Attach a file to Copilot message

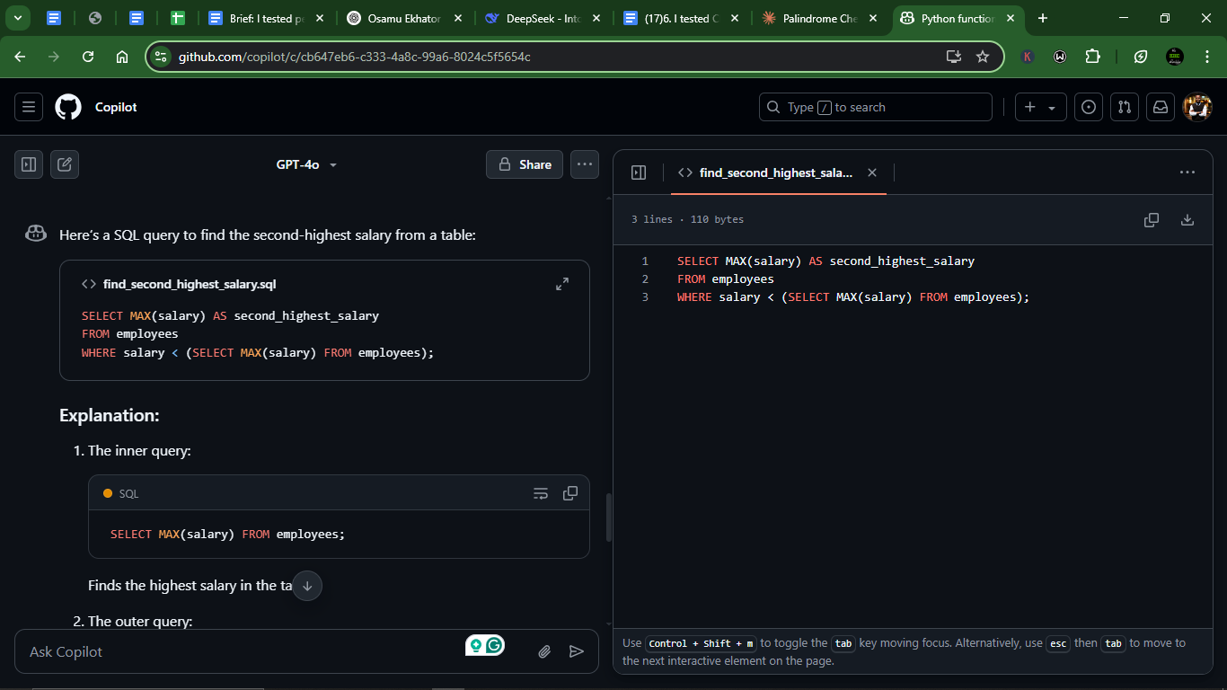coord(544,651)
